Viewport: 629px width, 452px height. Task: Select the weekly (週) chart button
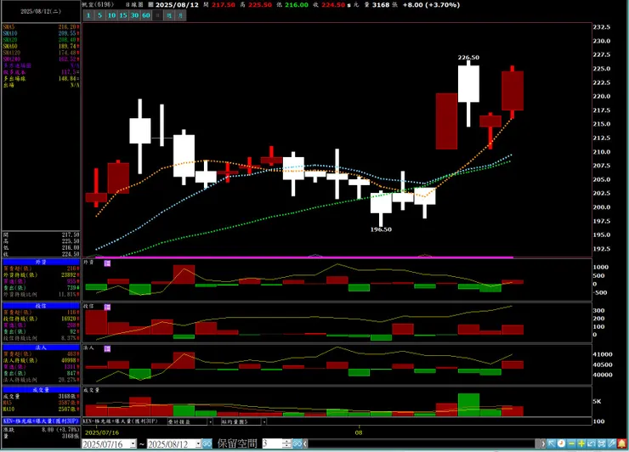pyautogui.click(x=169, y=15)
